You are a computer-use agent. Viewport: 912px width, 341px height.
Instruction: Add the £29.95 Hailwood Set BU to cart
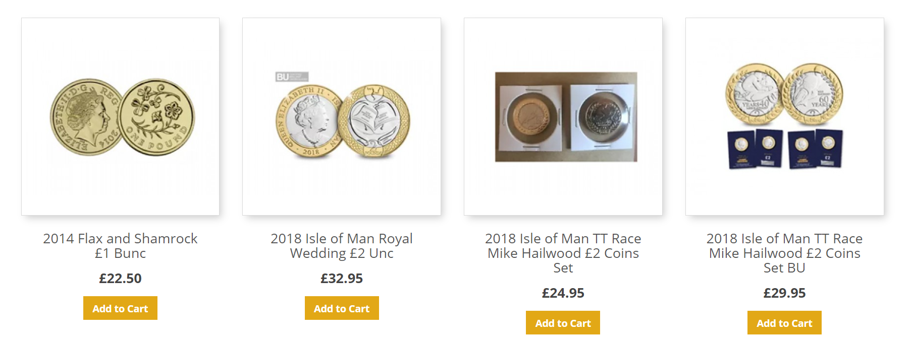click(x=784, y=323)
